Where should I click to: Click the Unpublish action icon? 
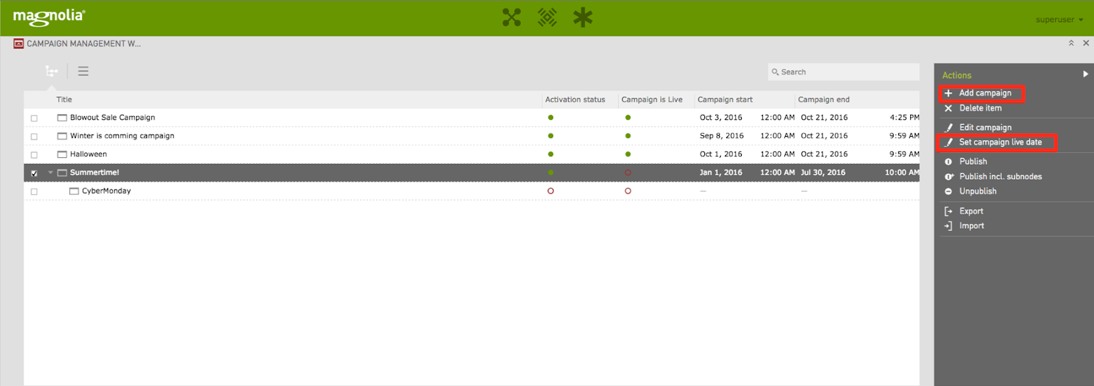tap(948, 191)
